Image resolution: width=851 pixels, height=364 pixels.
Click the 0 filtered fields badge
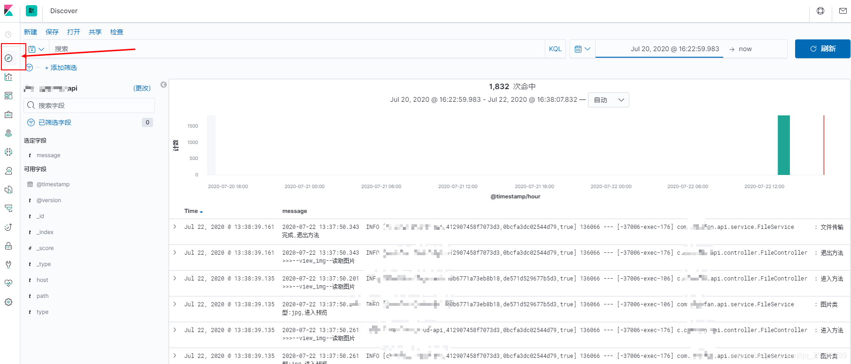(x=147, y=122)
